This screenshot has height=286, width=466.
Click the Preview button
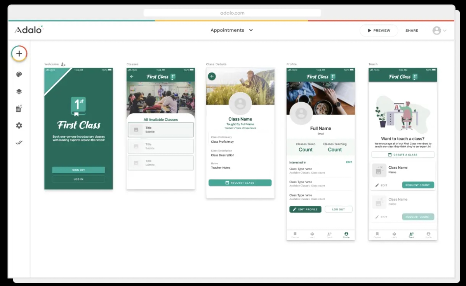[x=379, y=31]
